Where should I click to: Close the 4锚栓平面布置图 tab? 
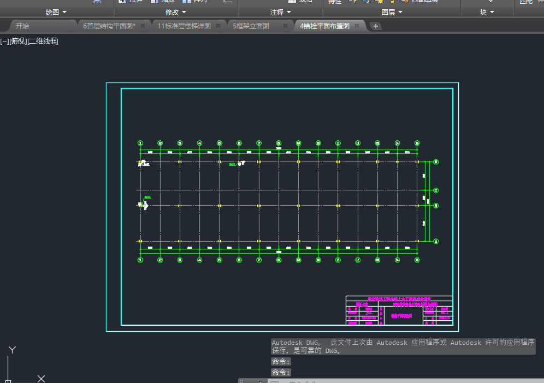tap(357, 26)
